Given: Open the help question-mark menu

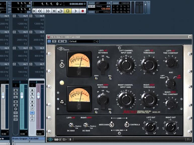Looking at the screenshot, I should [x=188, y=139].
